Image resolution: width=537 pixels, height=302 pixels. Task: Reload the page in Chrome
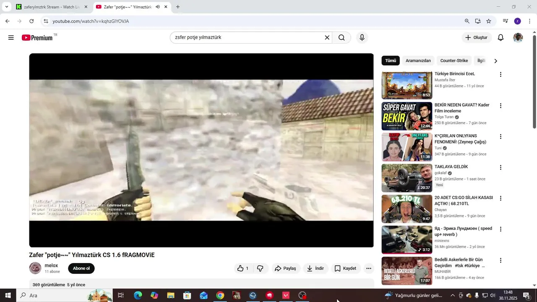(x=31, y=21)
